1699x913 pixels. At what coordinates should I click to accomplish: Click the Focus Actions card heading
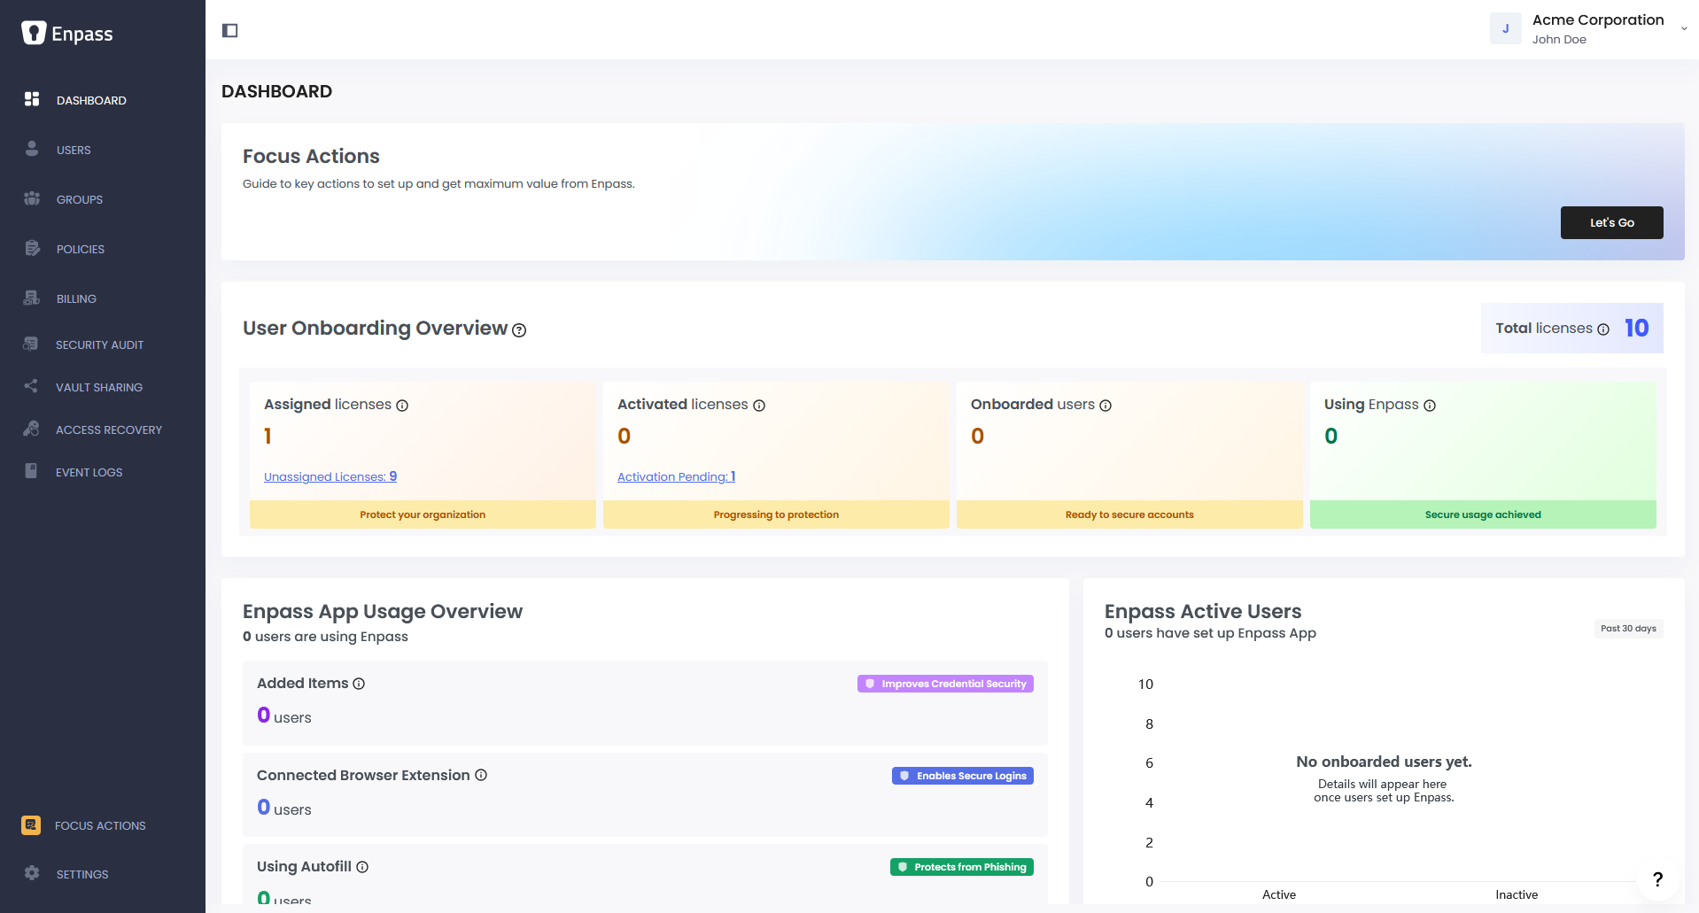pyautogui.click(x=311, y=157)
